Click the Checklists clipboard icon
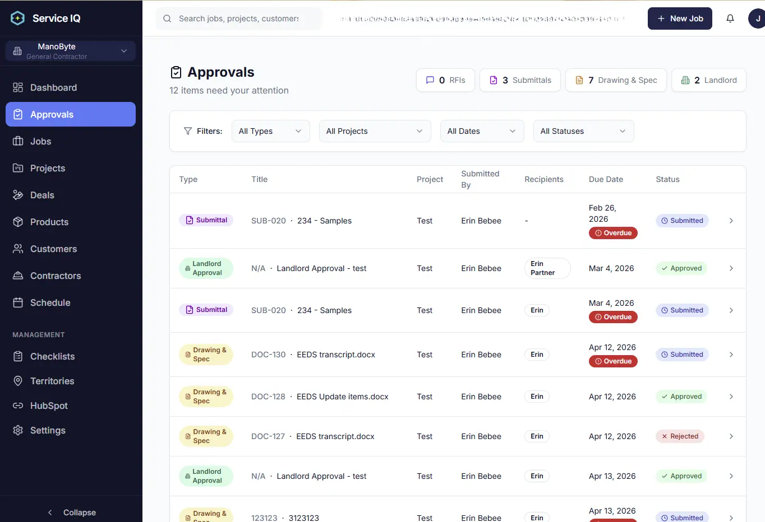The image size is (765, 522). [18, 356]
